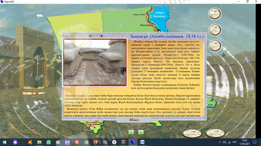Click the zoom in plus button

[37, 57]
